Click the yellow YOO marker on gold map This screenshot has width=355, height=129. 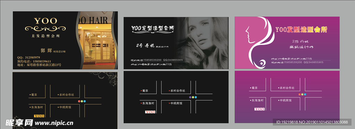coord(39,116)
